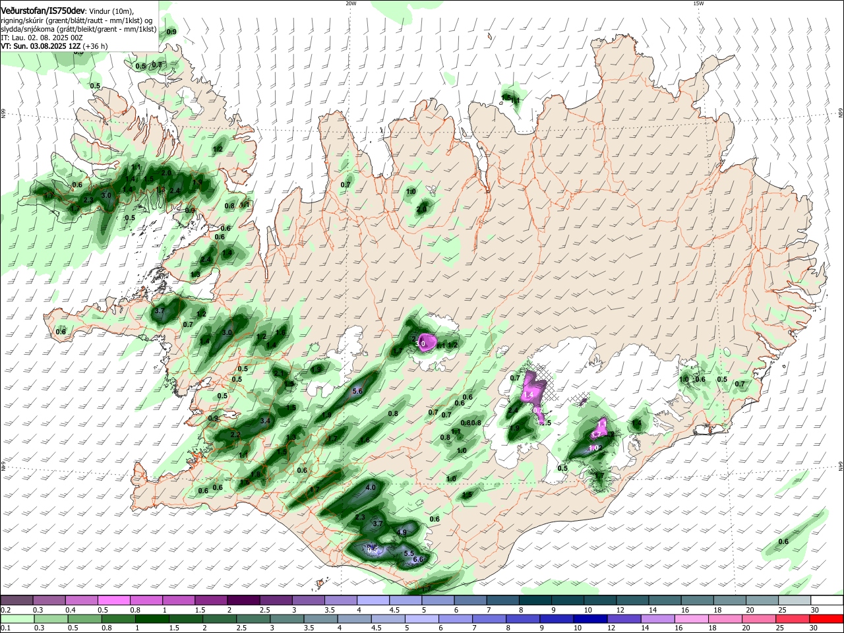Image resolution: width=844 pixels, height=633 pixels.
Task: Select the navy blue 10–12 rain swatch
Action: pos(590,618)
